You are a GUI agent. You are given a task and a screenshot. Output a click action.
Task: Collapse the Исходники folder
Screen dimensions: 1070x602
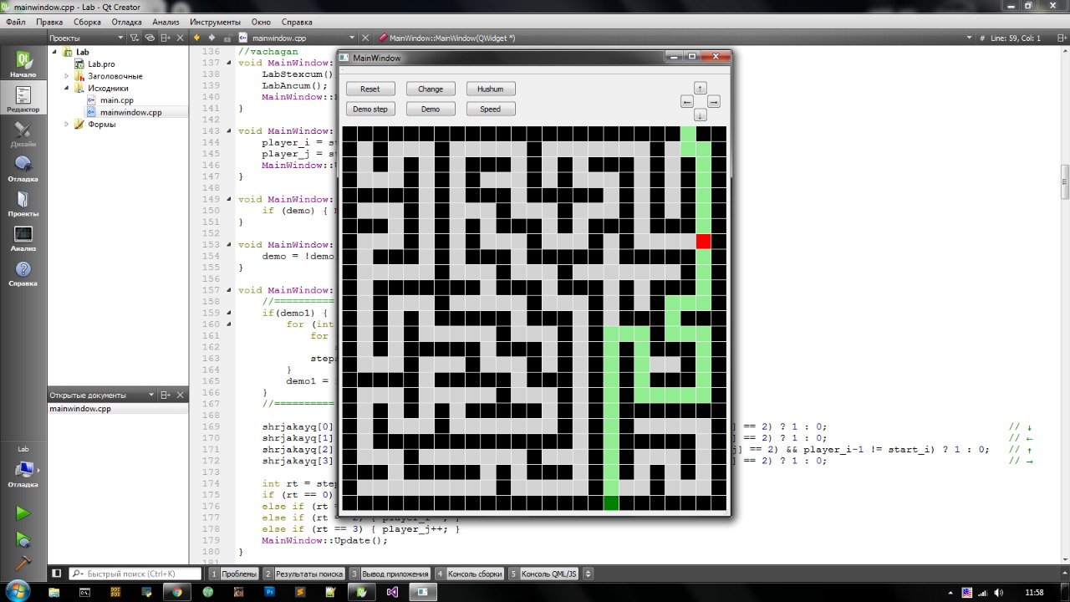pyautogui.click(x=67, y=88)
